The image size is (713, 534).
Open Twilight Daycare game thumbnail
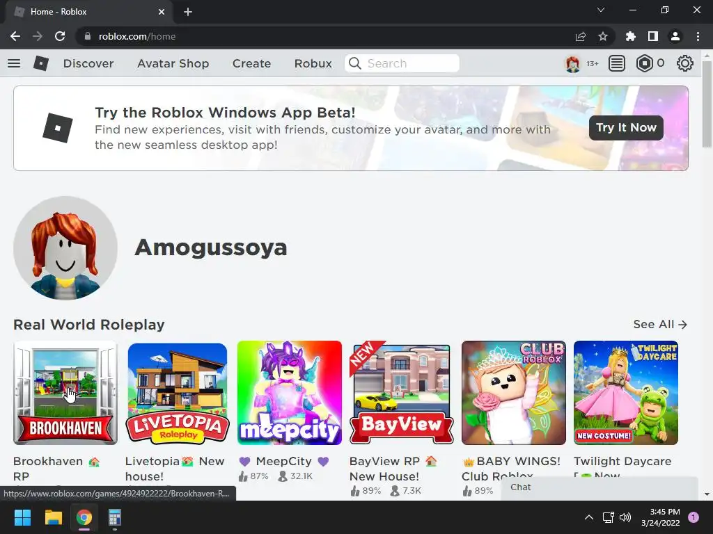(626, 393)
